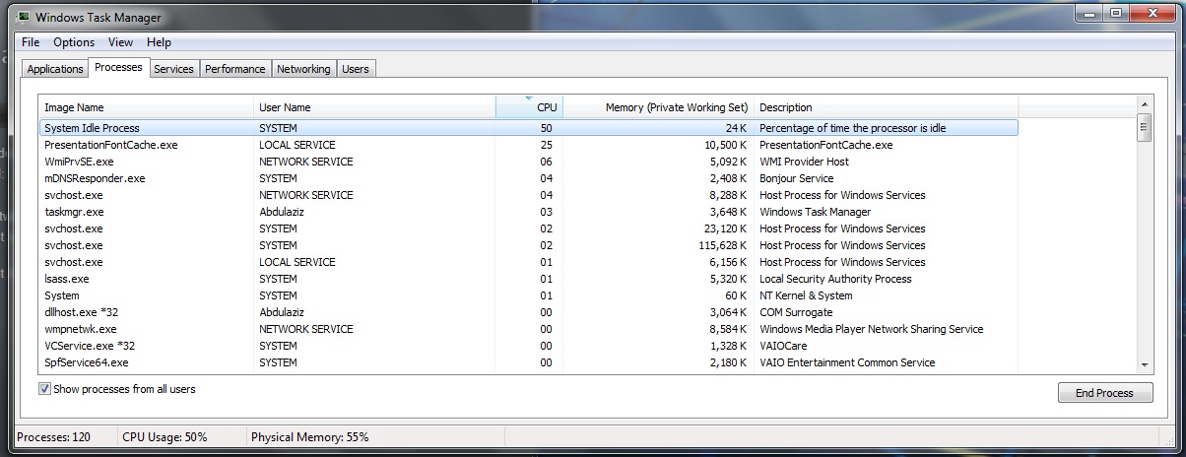Select SpfService64.exe process
This screenshot has width=1186, height=457.
click(528, 362)
